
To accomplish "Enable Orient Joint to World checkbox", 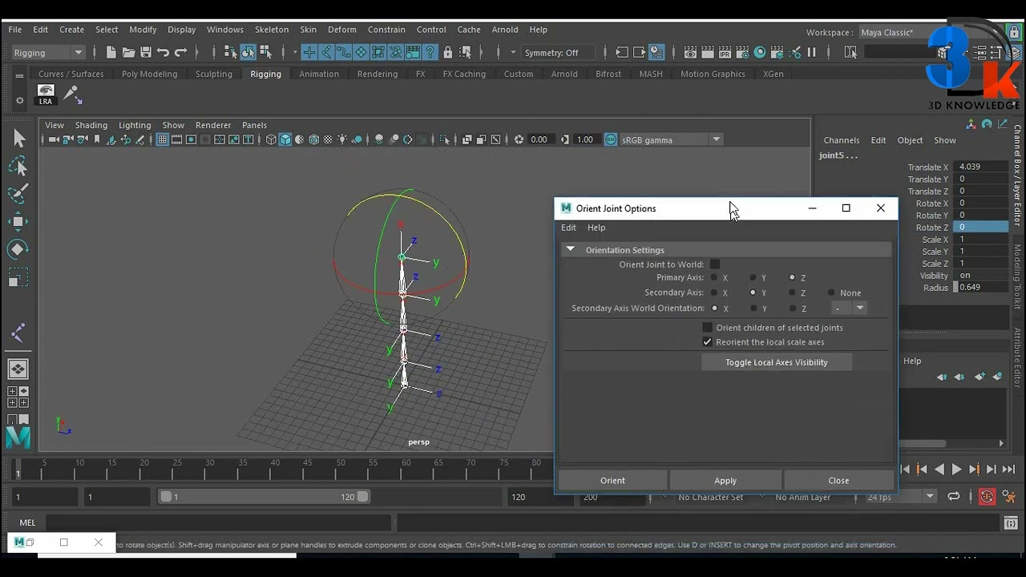I will pyautogui.click(x=715, y=264).
